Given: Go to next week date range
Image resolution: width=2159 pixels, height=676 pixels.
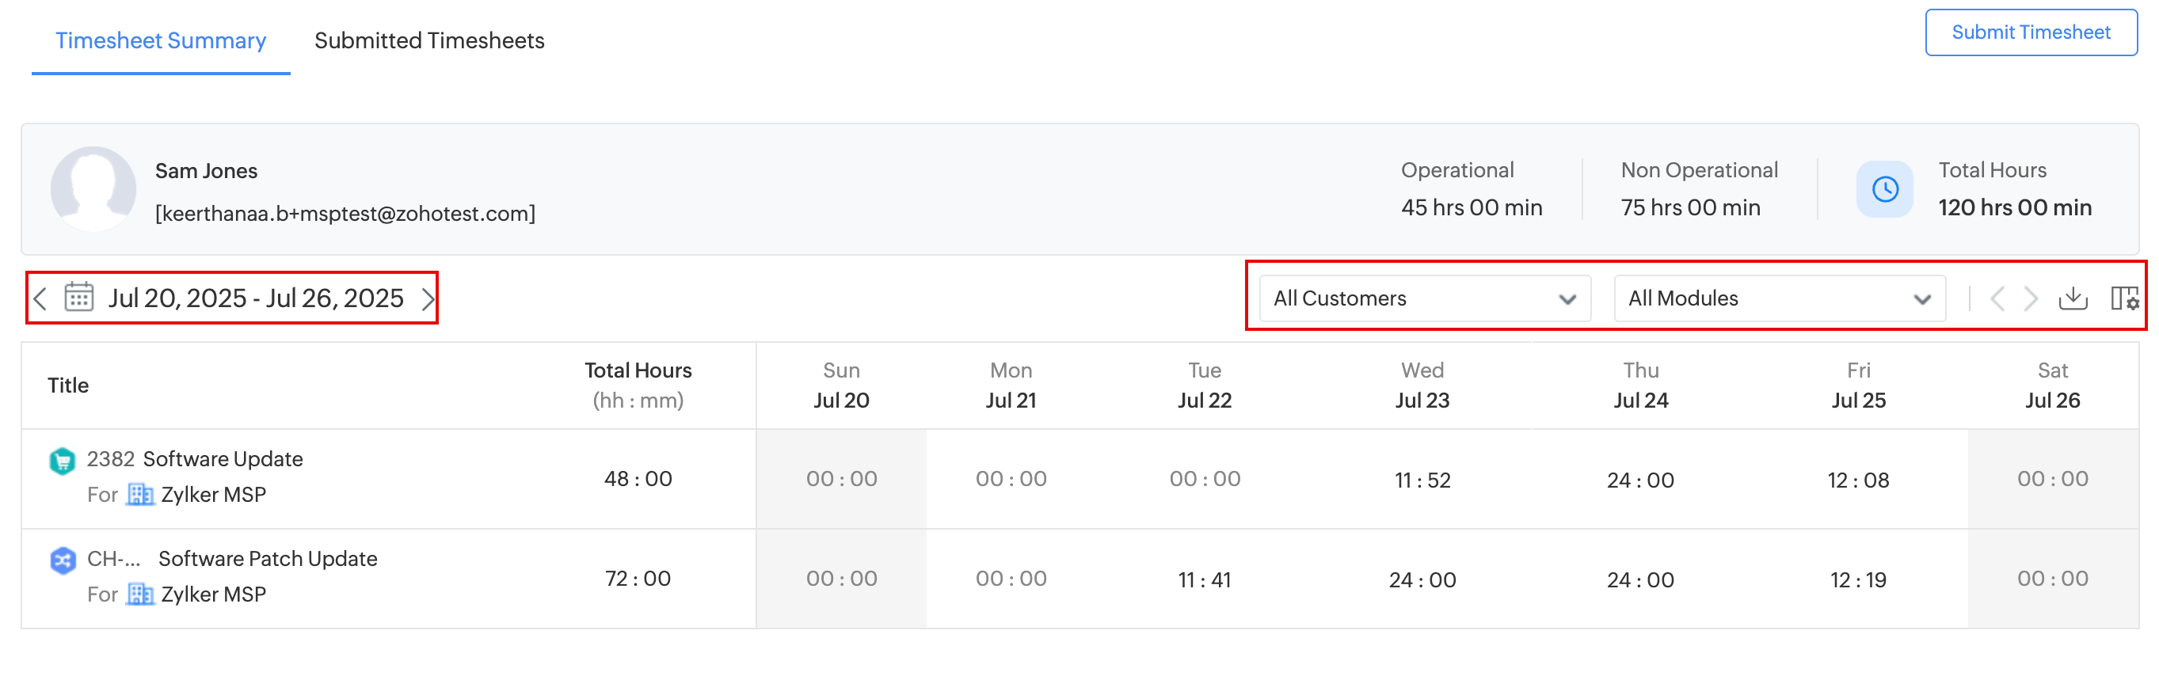Looking at the screenshot, I should tap(428, 298).
